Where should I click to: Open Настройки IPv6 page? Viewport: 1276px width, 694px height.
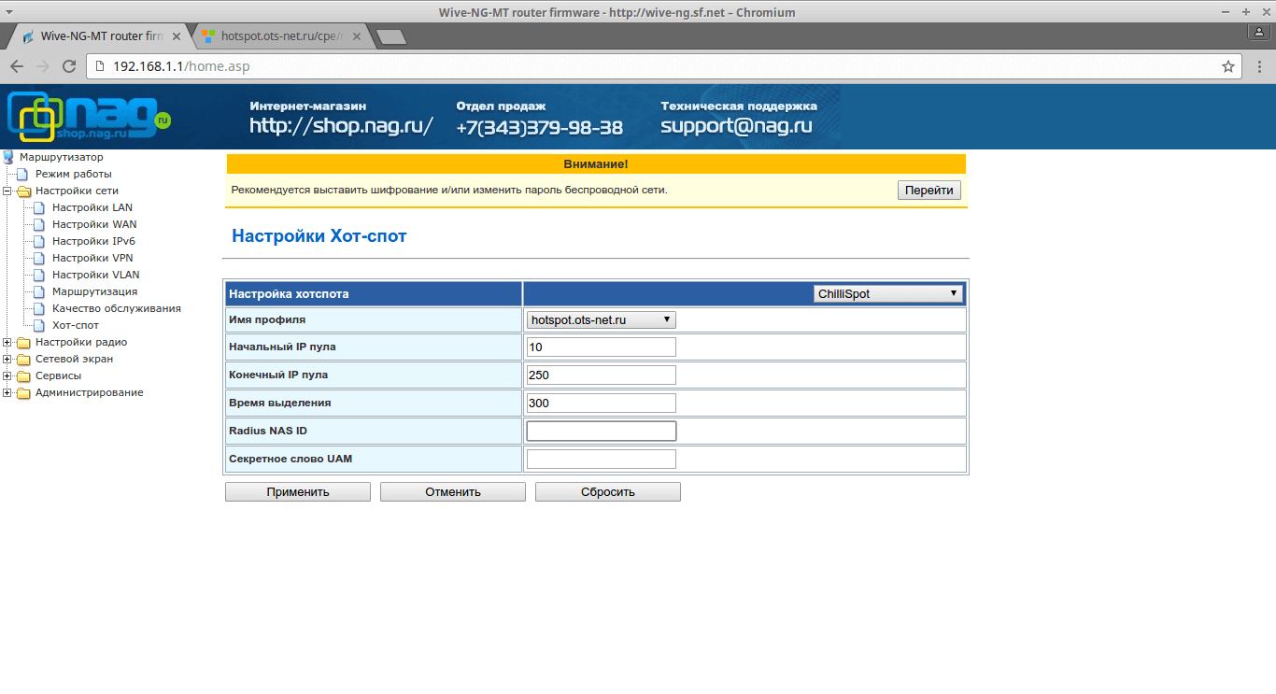tap(93, 241)
